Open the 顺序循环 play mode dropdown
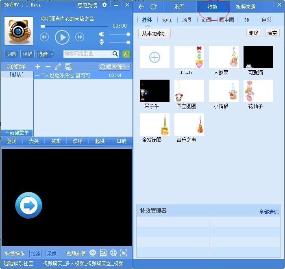The image size is (285, 269). pyautogui.click(x=114, y=67)
